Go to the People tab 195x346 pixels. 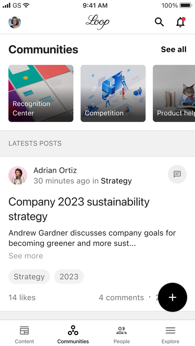122,334
